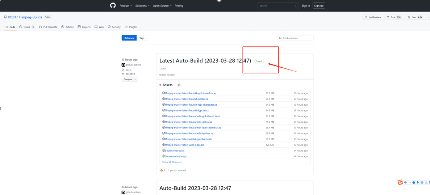Download ffmpeg-master-latest-win64-gpl-shared.zip
This screenshot has width=430, height=195.
tap(188, 139)
